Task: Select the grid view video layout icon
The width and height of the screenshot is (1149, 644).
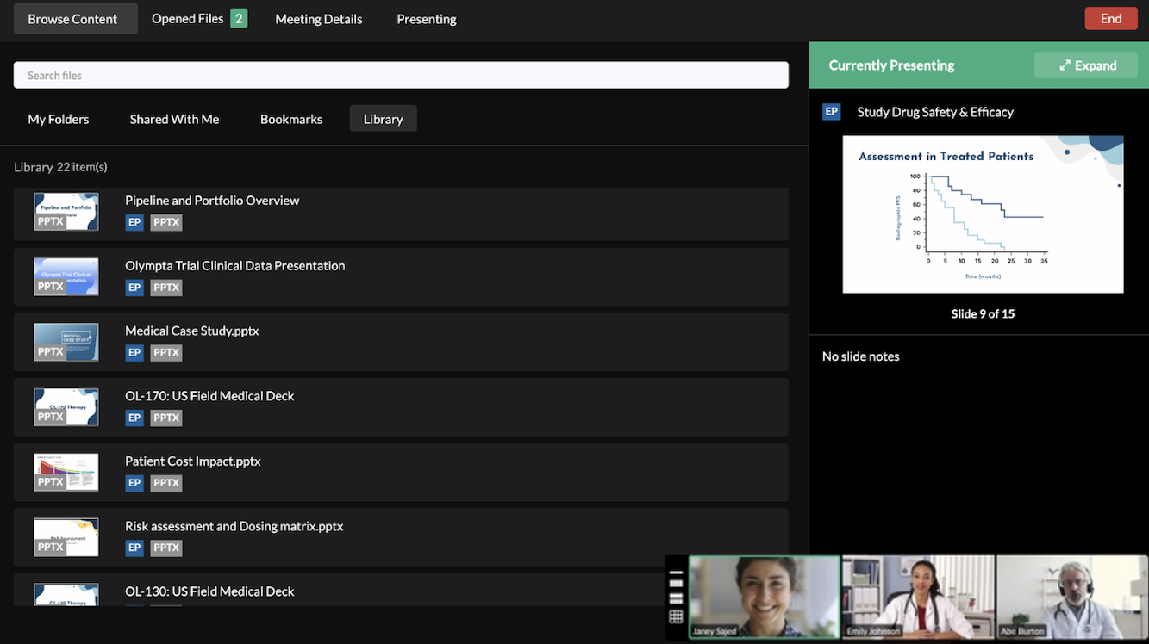Action: pos(676,616)
